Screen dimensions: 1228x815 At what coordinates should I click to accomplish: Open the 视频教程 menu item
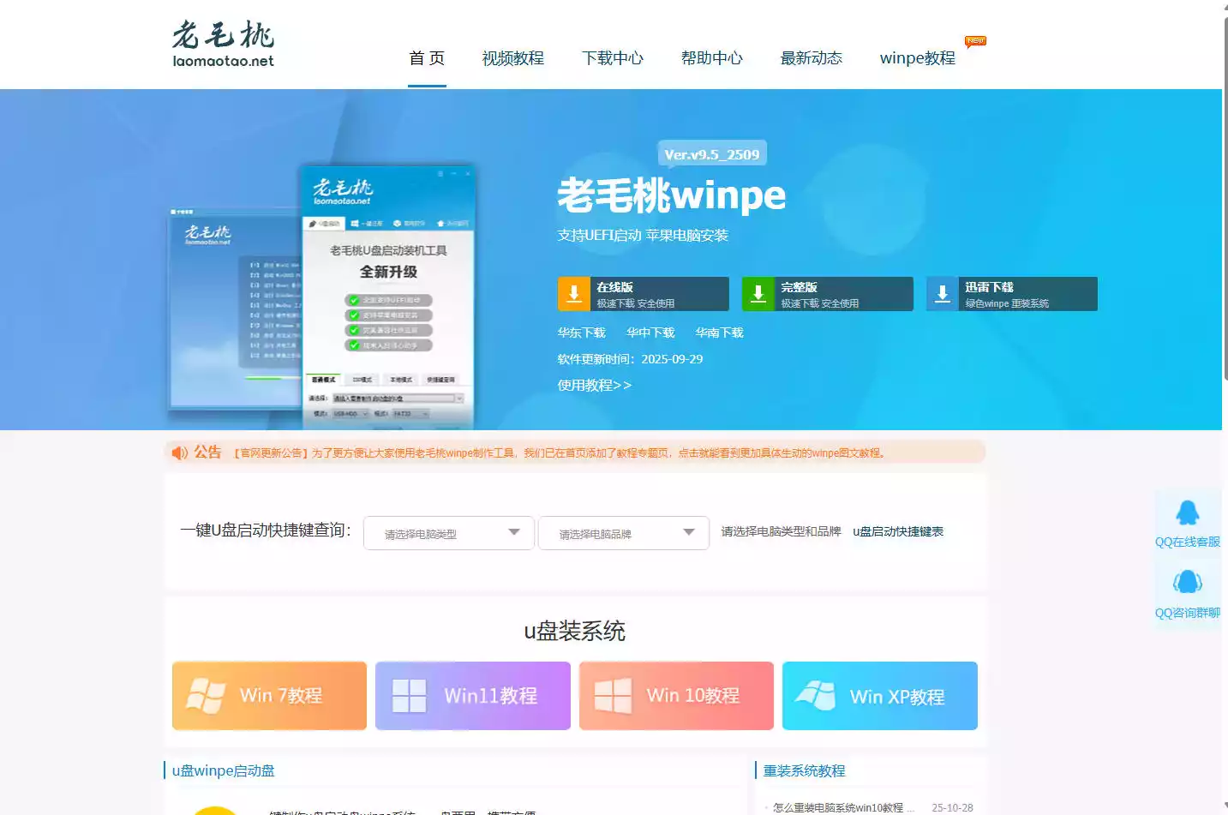[512, 58]
